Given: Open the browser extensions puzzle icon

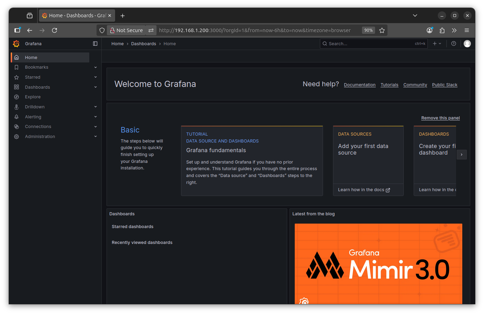Looking at the screenshot, I should [x=442, y=30].
